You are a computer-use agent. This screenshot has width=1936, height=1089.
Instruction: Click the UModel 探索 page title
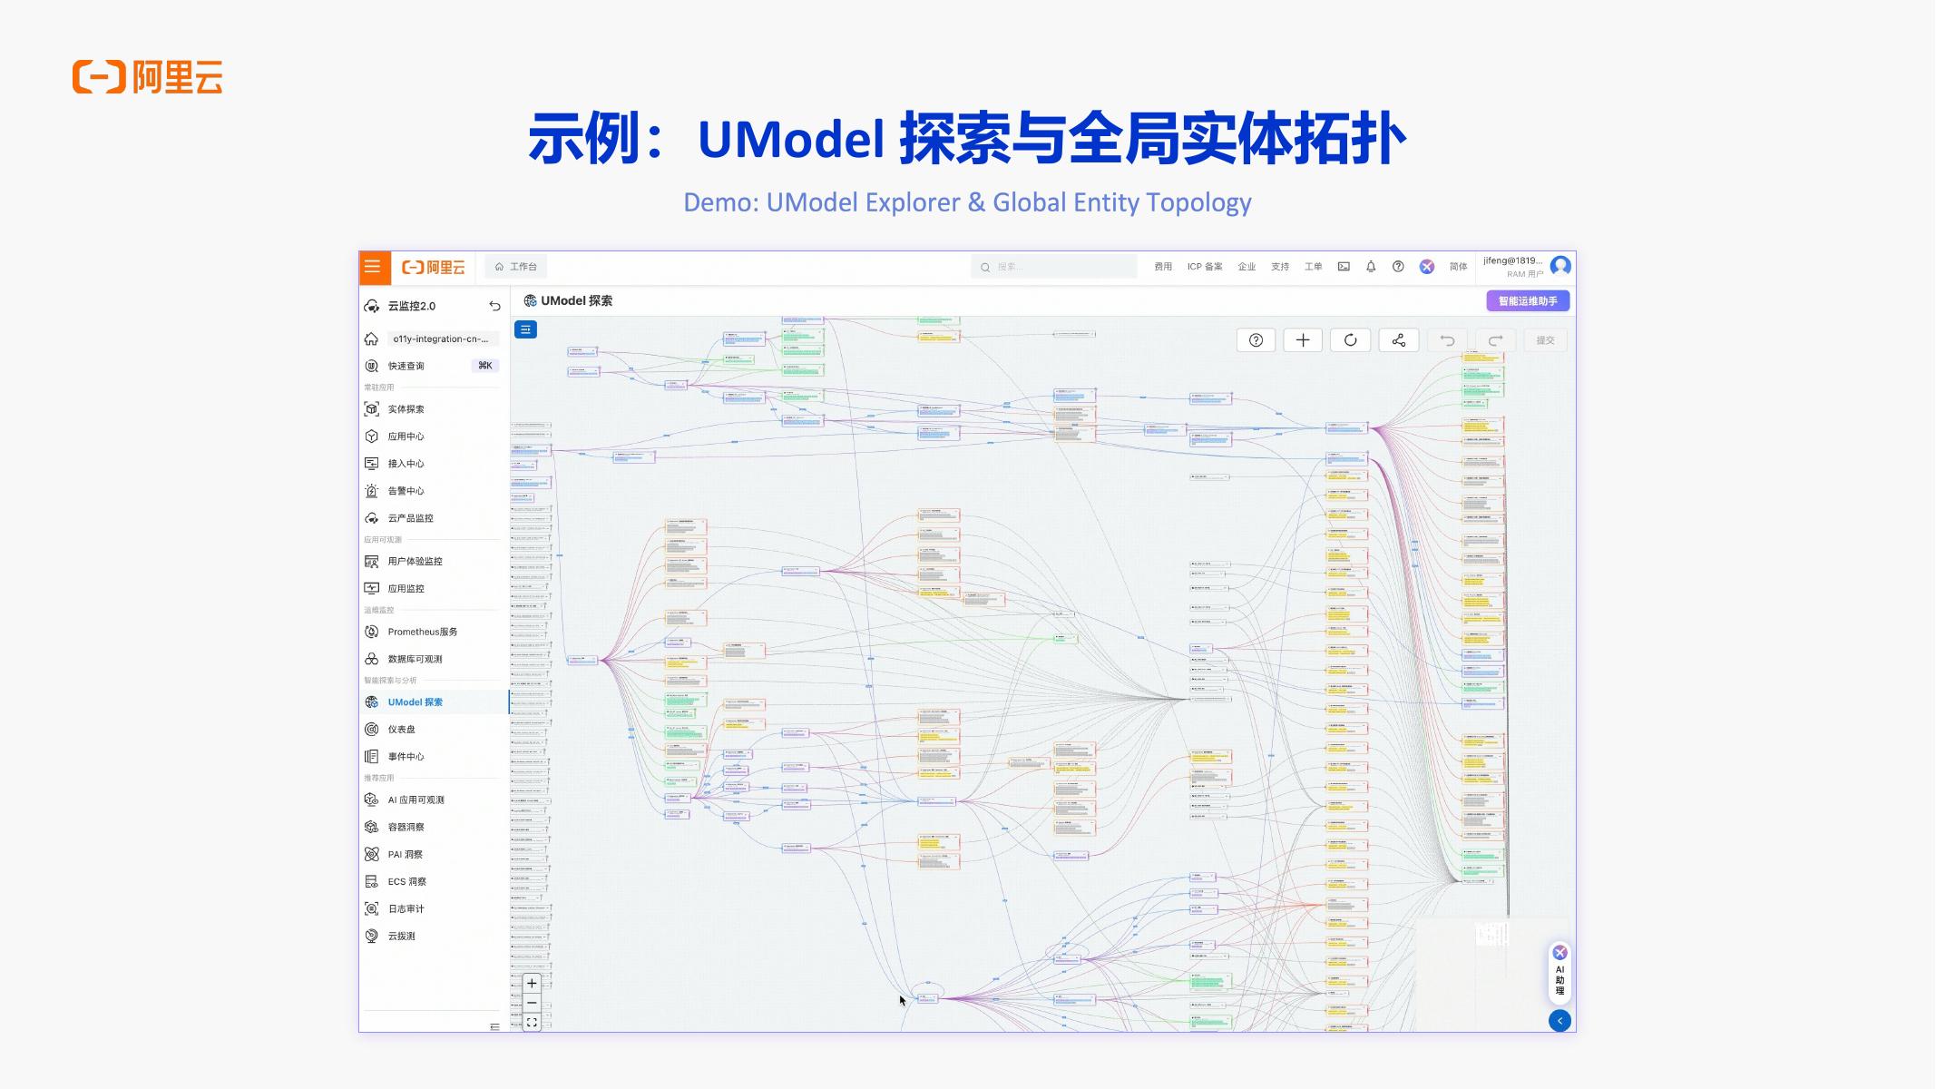point(577,301)
